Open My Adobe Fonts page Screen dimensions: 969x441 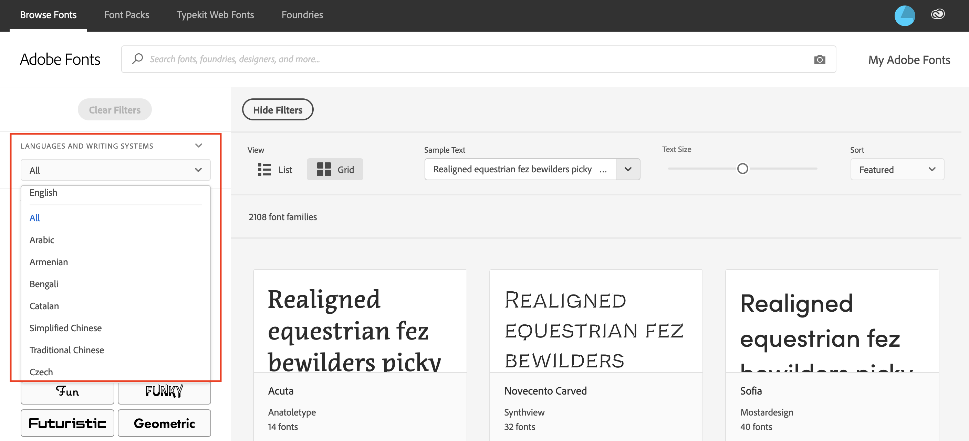908,59
